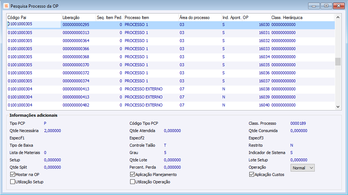Click the scrollbar up arrow
Screen dimensions: 348x195
pos(338,17)
